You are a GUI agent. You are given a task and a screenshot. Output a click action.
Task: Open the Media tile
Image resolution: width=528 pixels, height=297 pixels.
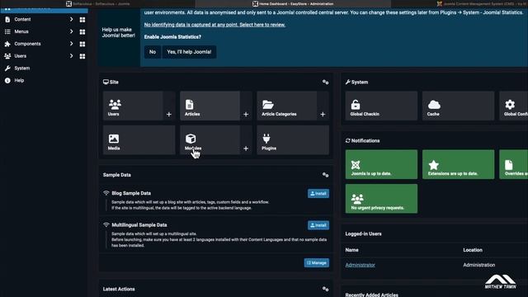point(139,140)
